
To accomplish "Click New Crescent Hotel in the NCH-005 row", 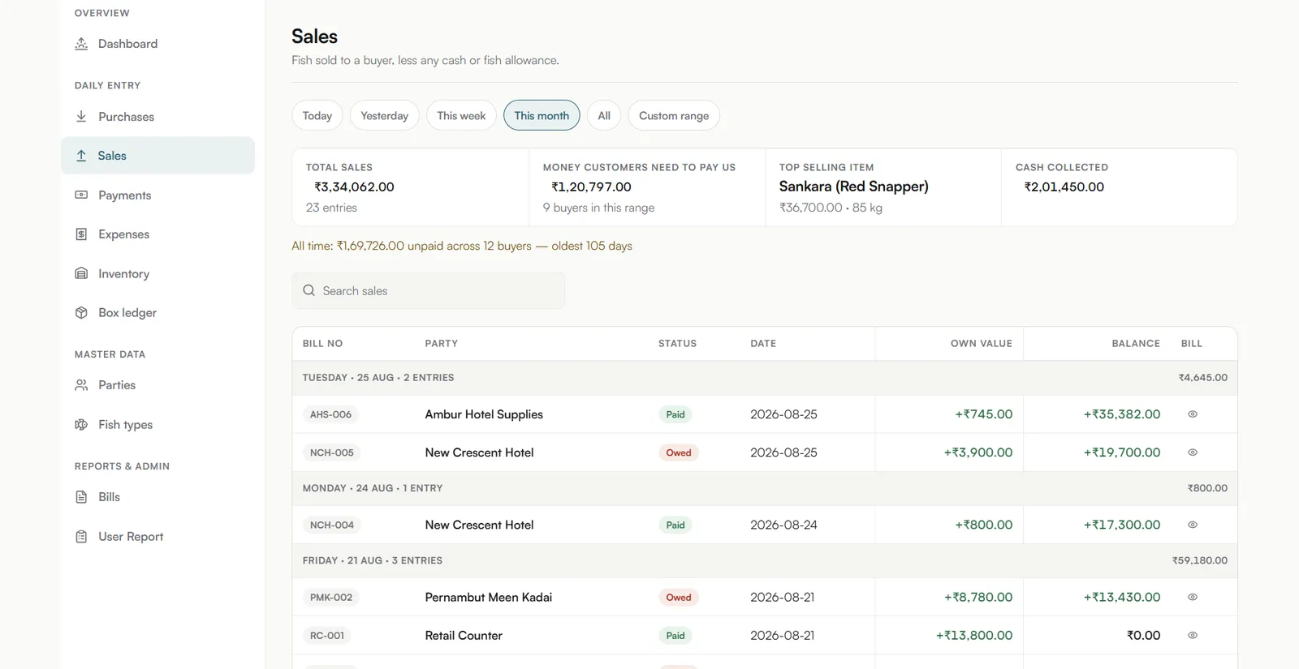I will tap(479, 452).
